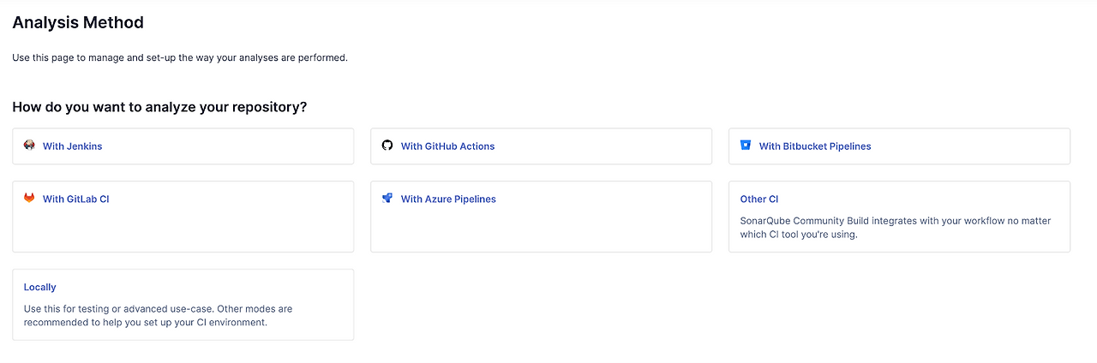This screenshot has height=363, width=1097.
Task: Click 'How do you want to analyze' heading
Action: 159,107
